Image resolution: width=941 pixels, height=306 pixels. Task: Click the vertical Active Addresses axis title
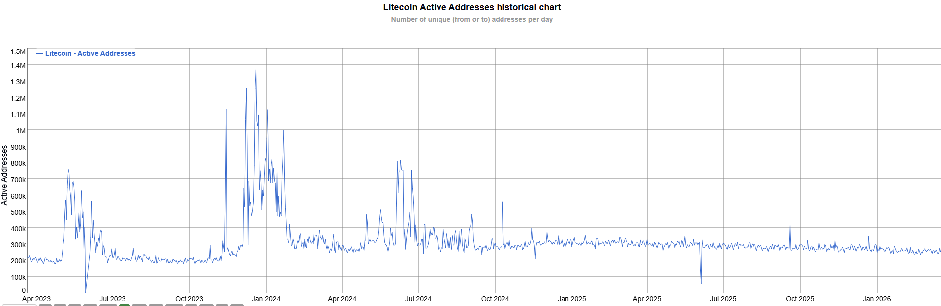4,175
